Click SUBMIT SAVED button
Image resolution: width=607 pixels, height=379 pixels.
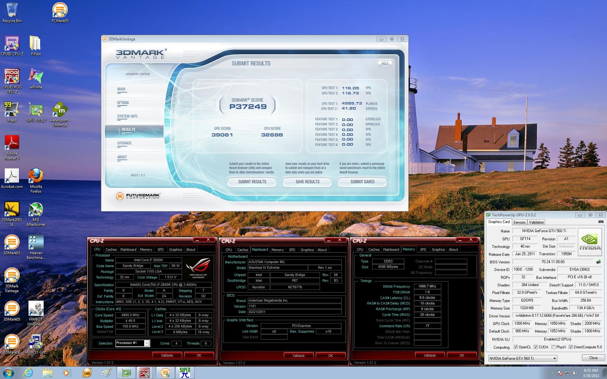(x=362, y=182)
